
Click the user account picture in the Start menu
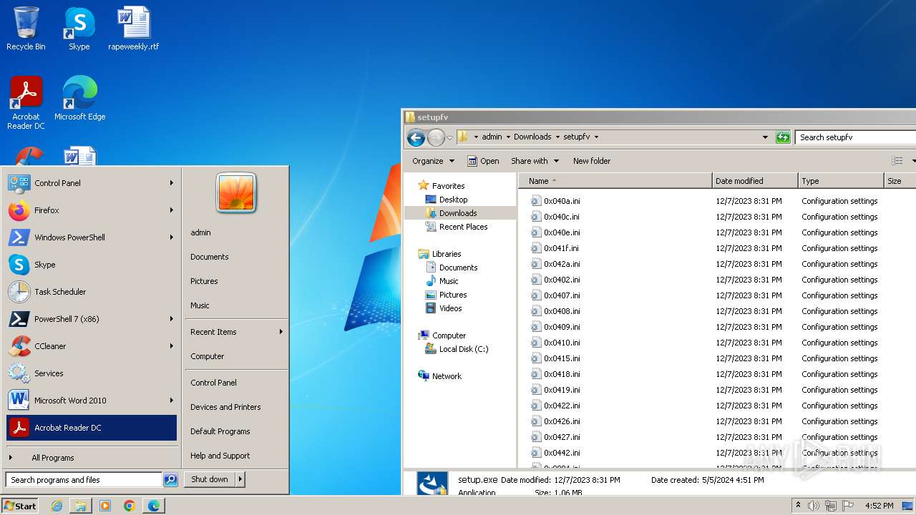(236, 193)
